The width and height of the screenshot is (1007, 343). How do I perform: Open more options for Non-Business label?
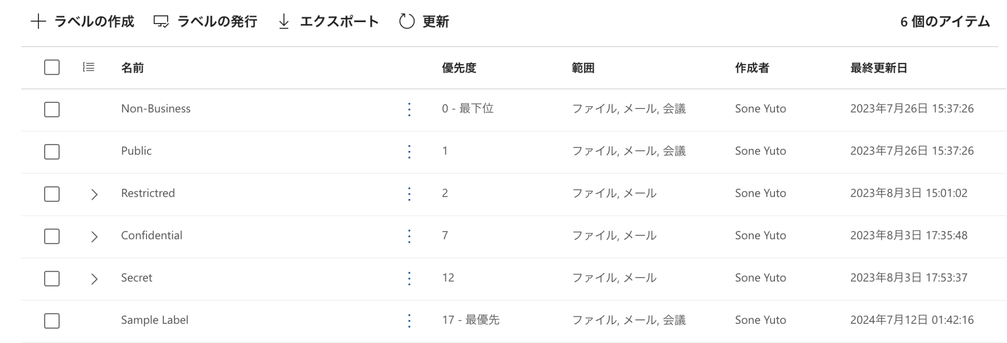tap(409, 109)
